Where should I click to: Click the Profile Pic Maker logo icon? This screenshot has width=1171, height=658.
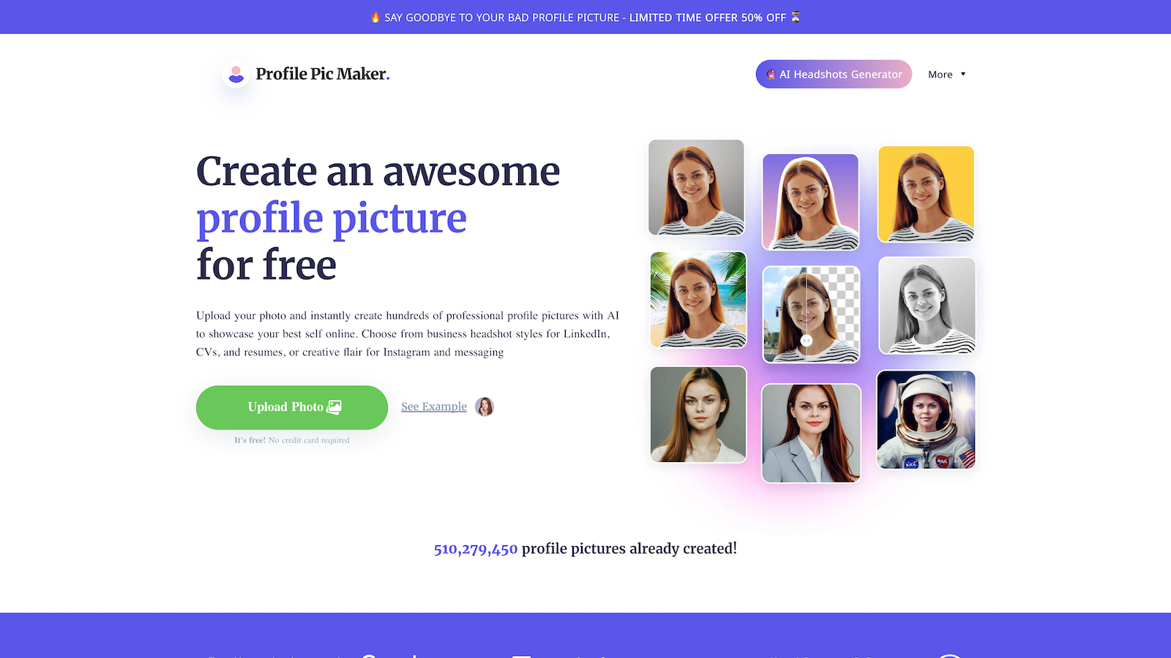pos(236,74)
